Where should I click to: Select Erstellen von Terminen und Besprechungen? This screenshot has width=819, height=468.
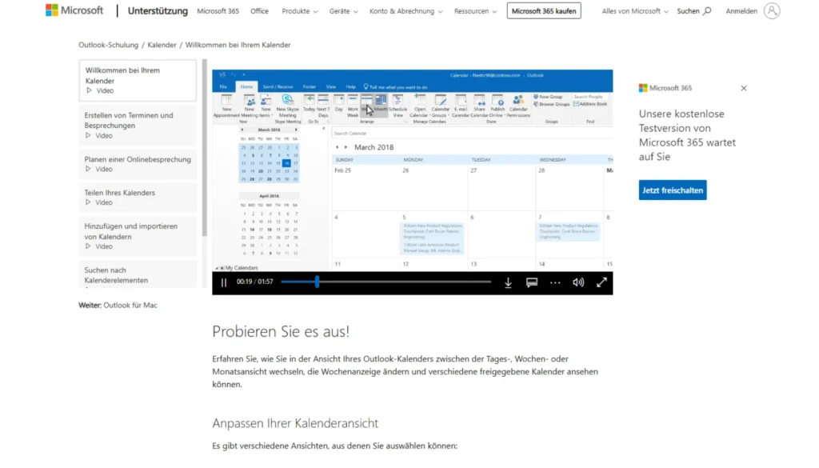click(x=138, y=125)
